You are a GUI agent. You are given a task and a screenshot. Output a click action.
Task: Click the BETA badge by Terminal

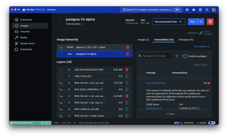176,123
